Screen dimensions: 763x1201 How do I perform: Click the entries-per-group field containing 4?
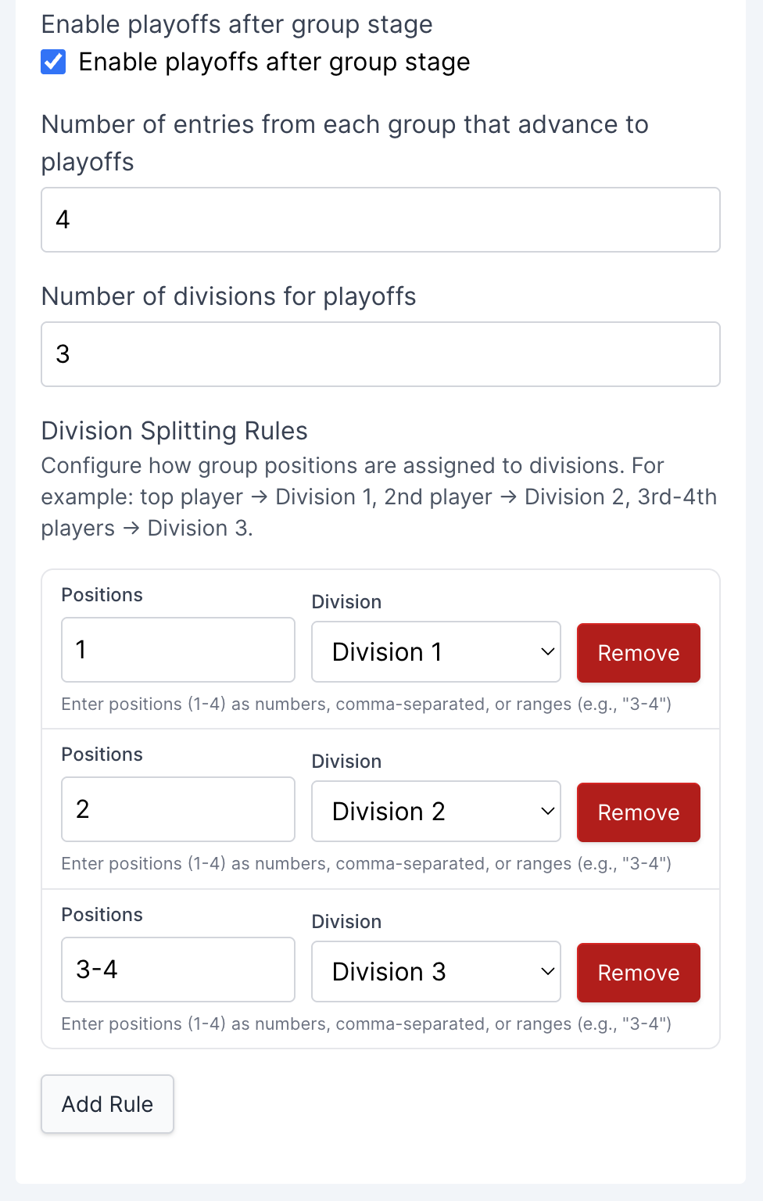tap(381, 220)
